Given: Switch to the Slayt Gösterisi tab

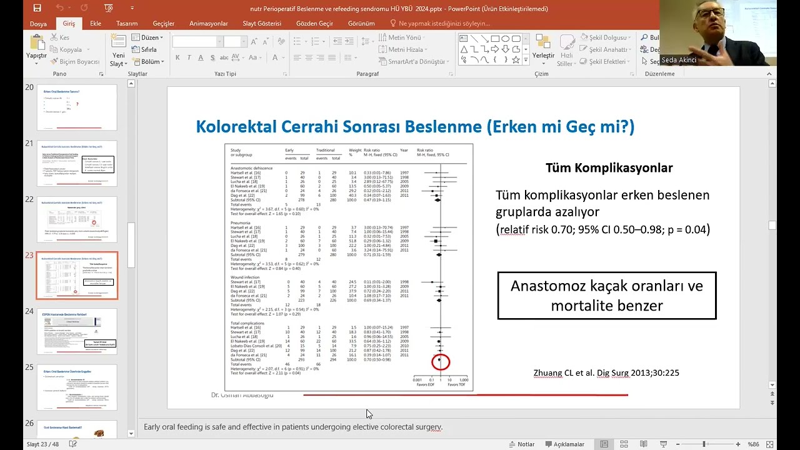Looking at the screenshot, I should tap(262, 23).
